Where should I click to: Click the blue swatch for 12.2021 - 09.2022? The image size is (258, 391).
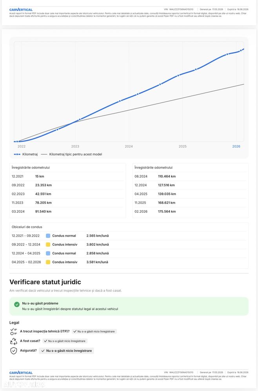tap(48, 236)
